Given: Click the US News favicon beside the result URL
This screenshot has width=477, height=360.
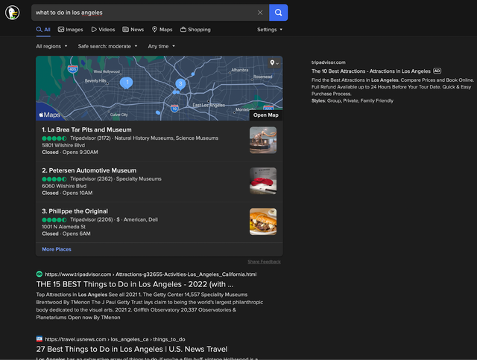Looking at the screenshot, I should [40, 339].
